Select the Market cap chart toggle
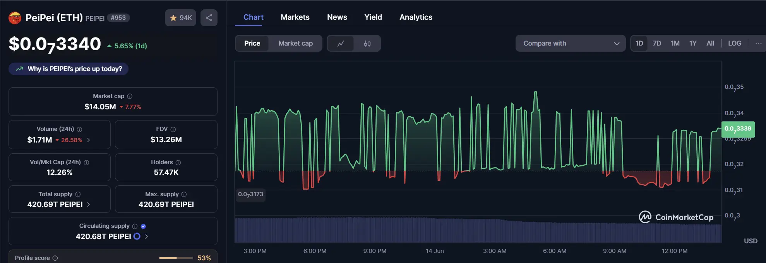Image resolution: width=766 pixels, height=263 pixels. click(295, 43)
